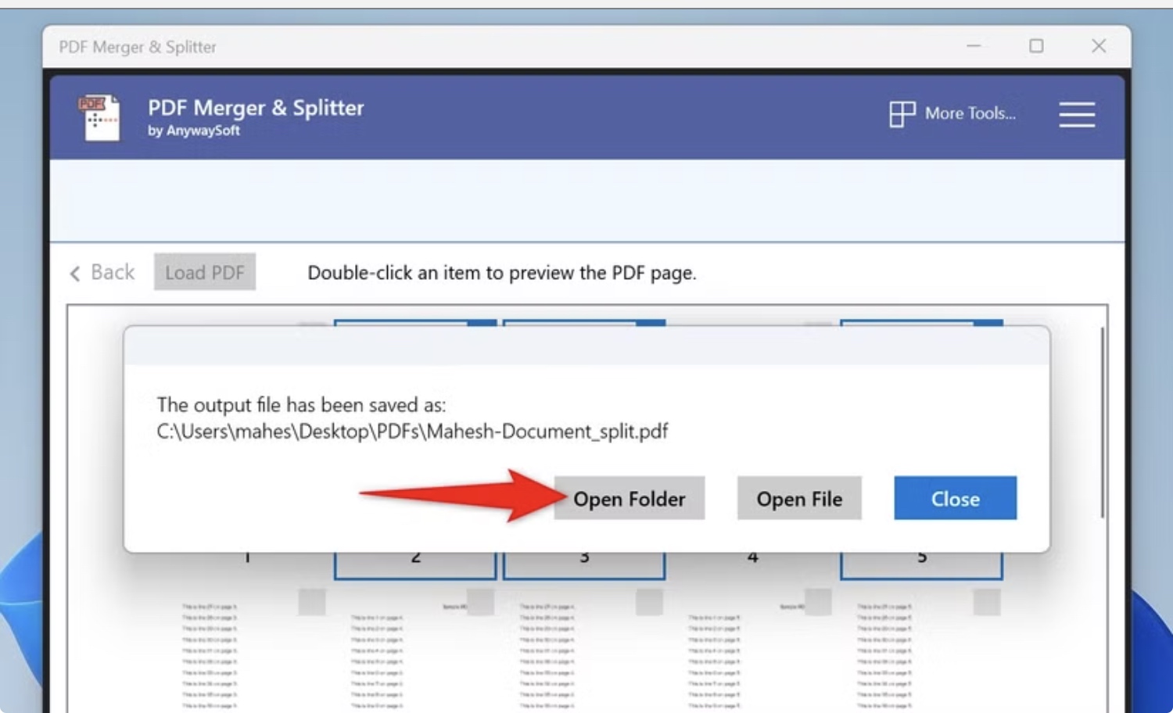Click Open File in the dialog
Viewport: 1173px width, 713px height.
pos(799,498)
